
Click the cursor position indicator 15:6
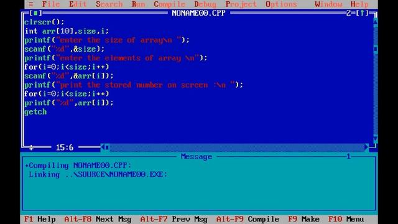[x=65, y=147]
